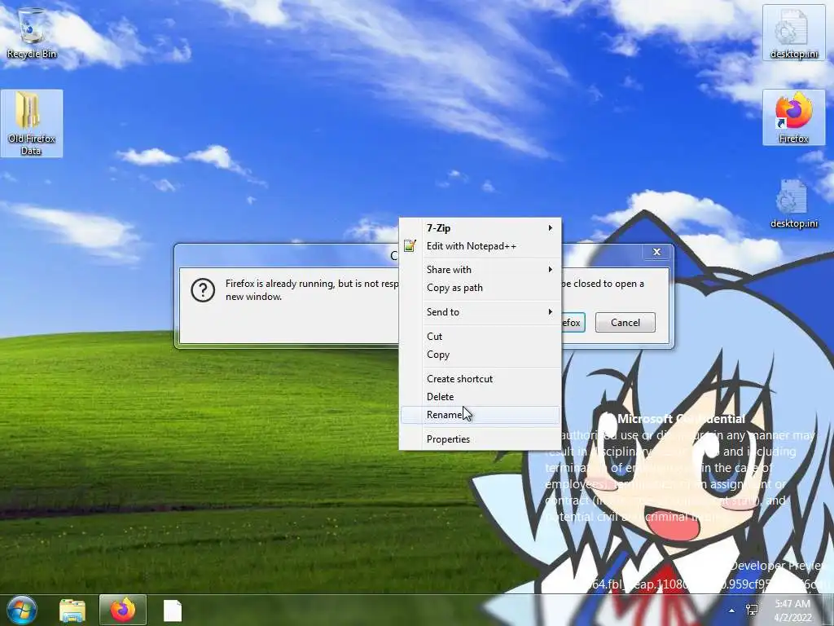This screenshot has width=834, height=626.
Task: Click the Firefox taskbar button
Action: click(123, 610)
